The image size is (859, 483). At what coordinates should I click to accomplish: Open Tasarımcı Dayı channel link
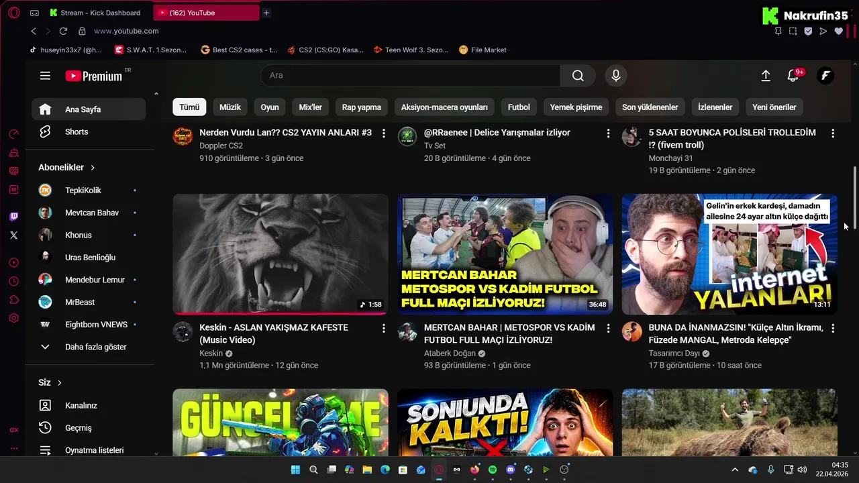(674, 354)
